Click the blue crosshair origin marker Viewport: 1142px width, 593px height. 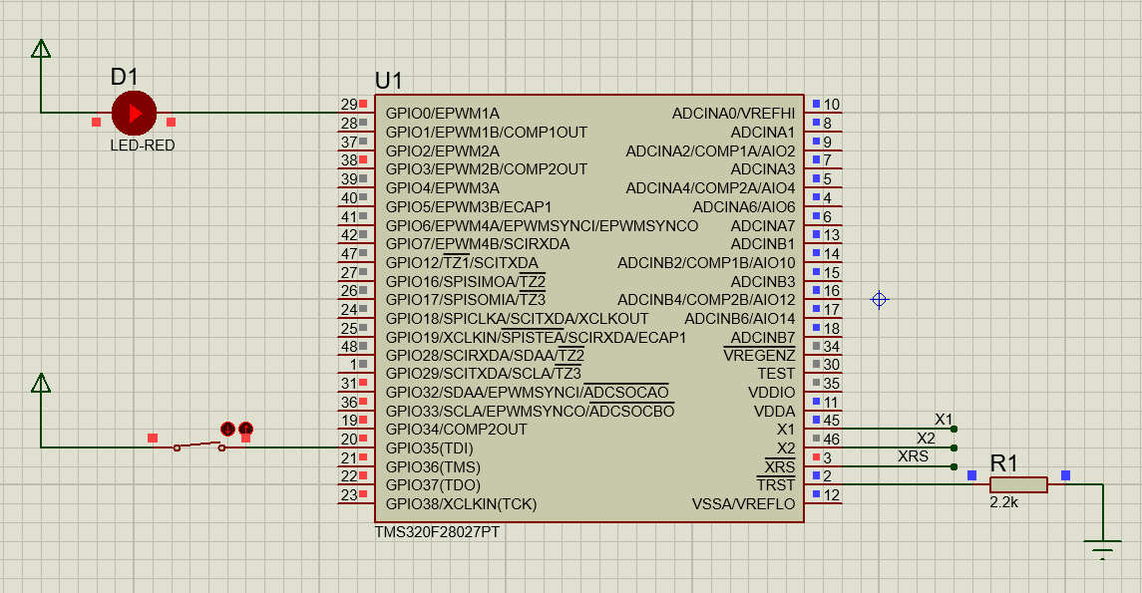click(x=879, y=298)
